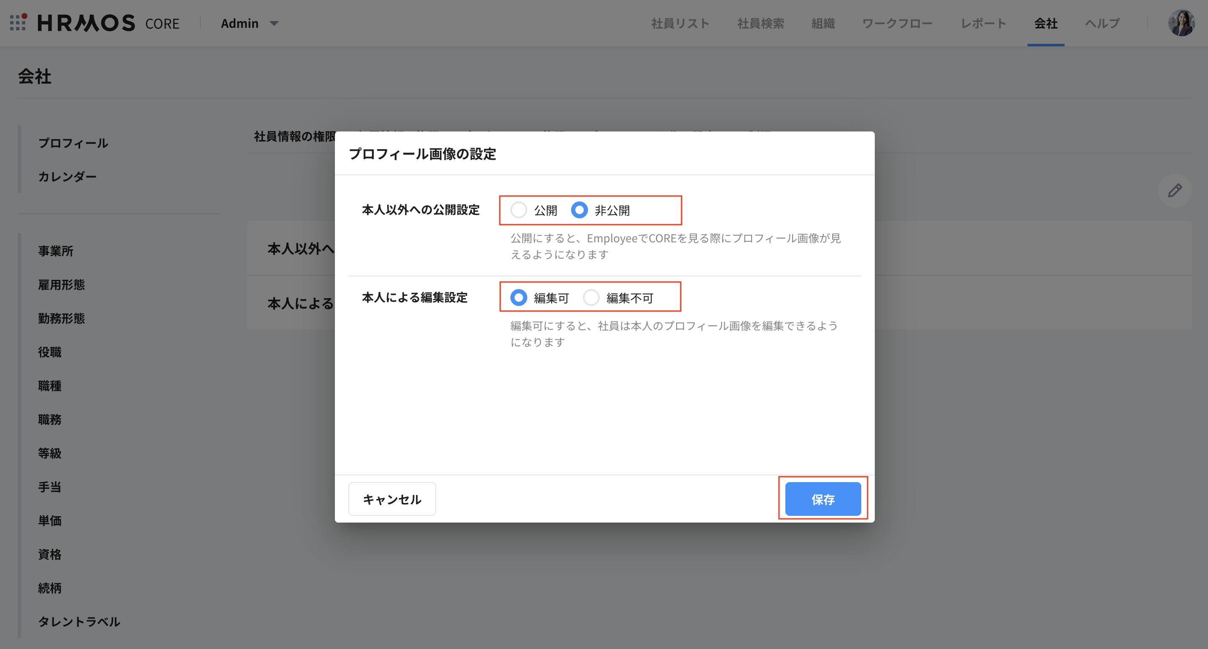The image size is (1208, 649).
Task: Click the pencil edit icon
Action: [x=1174, y=191]
